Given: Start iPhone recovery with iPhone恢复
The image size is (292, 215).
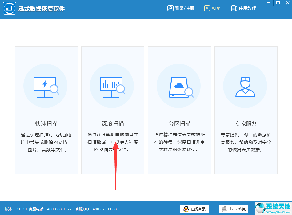Looking at the screenshot, I should (x=234, y=208).
